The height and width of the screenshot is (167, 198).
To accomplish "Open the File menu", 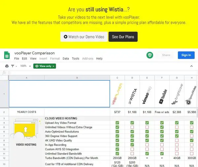I will click(16, 59).
